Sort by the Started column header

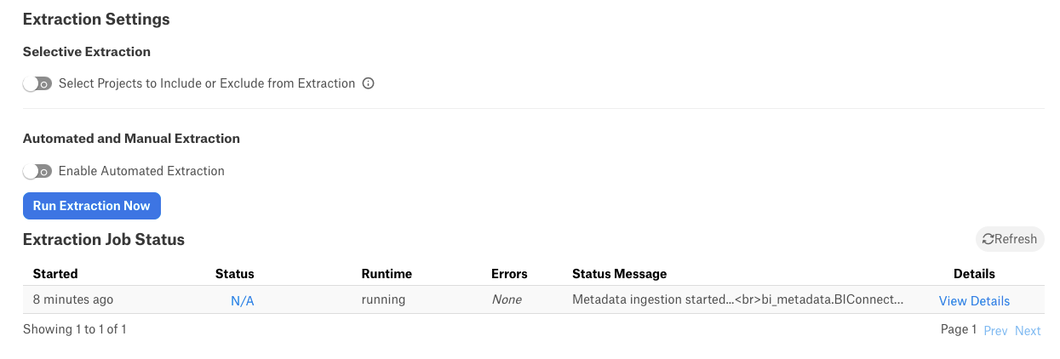[x=55, y=274]
